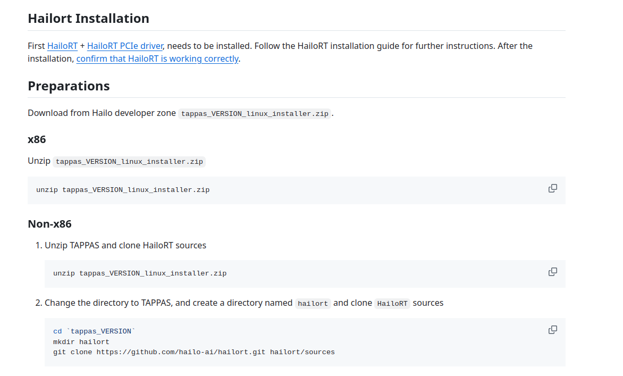The width and height of the screenshot is (623, 376).
Task: Copy the git clone hailort code block
Action: tap(552, 330)
